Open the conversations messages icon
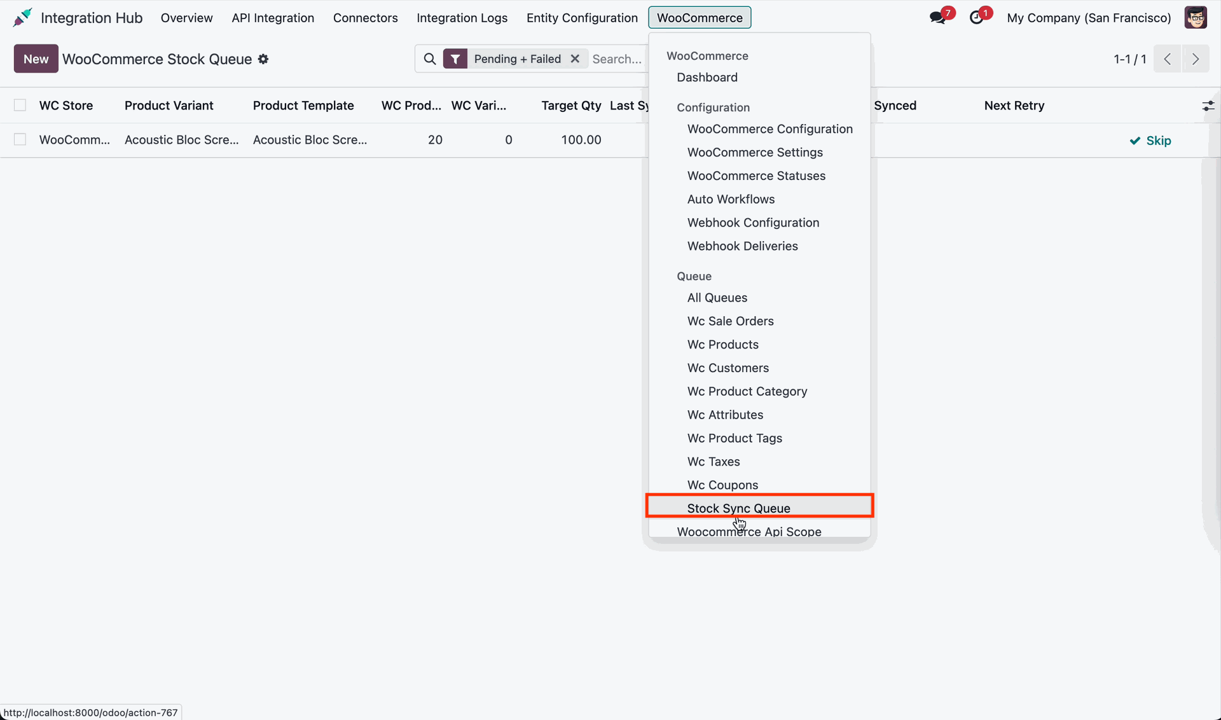Screen dimensions: 1221x720 [937, 18]
